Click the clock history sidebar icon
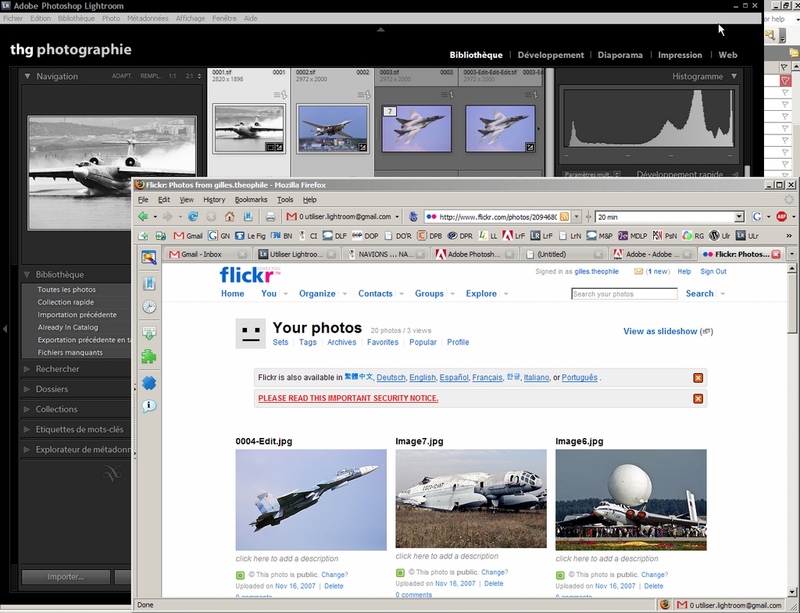The width and height of the screenshot is (800, 613). [x=149, y=306]
